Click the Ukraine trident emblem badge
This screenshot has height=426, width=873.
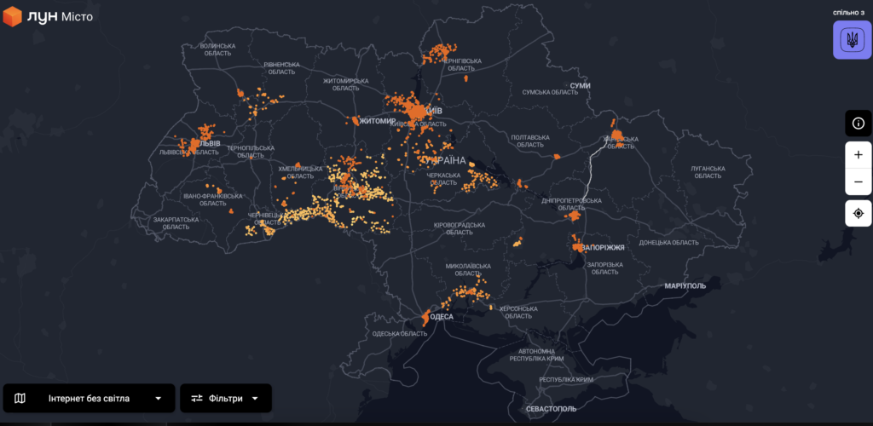[x=851, y=40]
